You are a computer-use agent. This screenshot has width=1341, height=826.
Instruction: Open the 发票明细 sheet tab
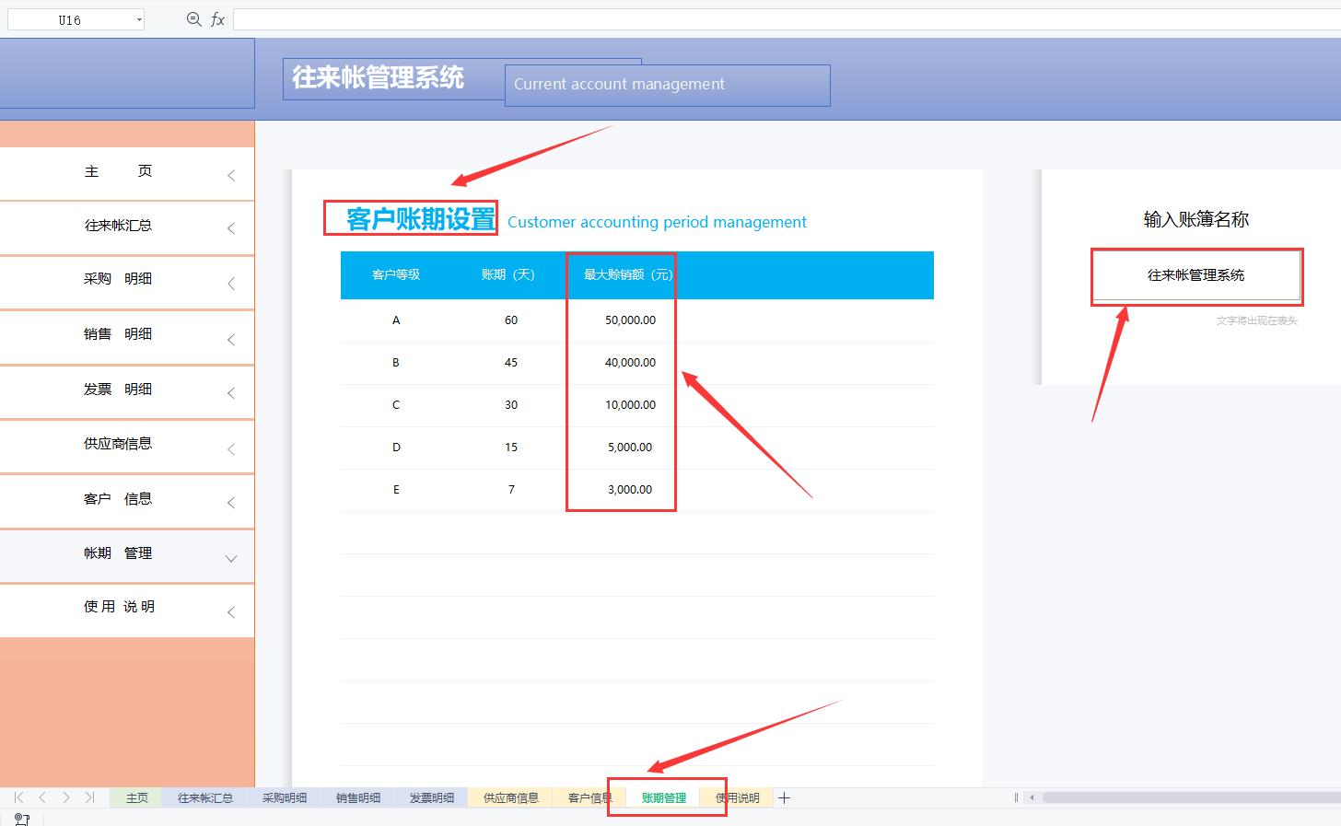coord(429,797)
